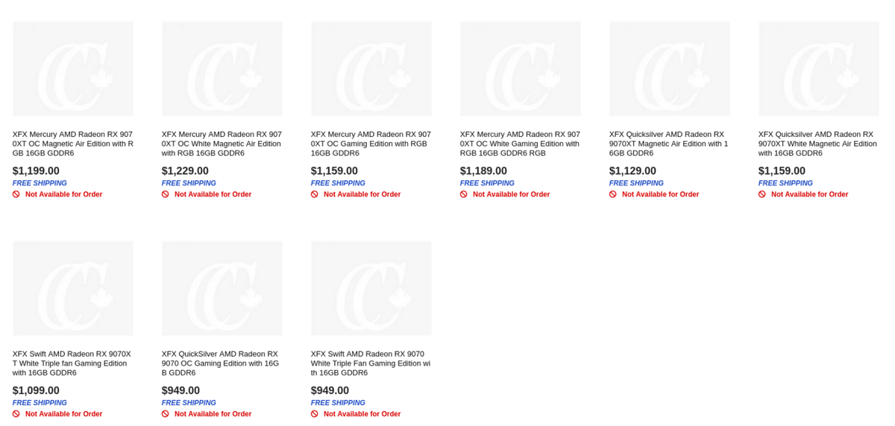Viewport: 895px width, 426px height.
Task: Open XFX Quicksilver White Magnetic Air Edition link
Action: 818,144
